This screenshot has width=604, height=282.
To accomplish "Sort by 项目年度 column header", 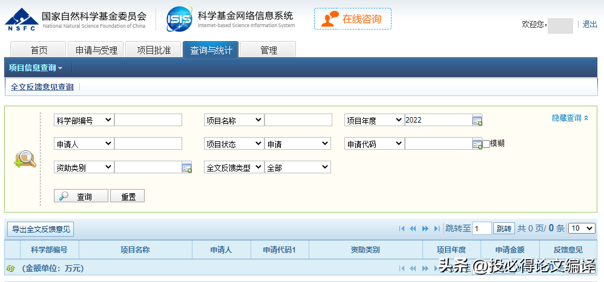I will 451,250.
